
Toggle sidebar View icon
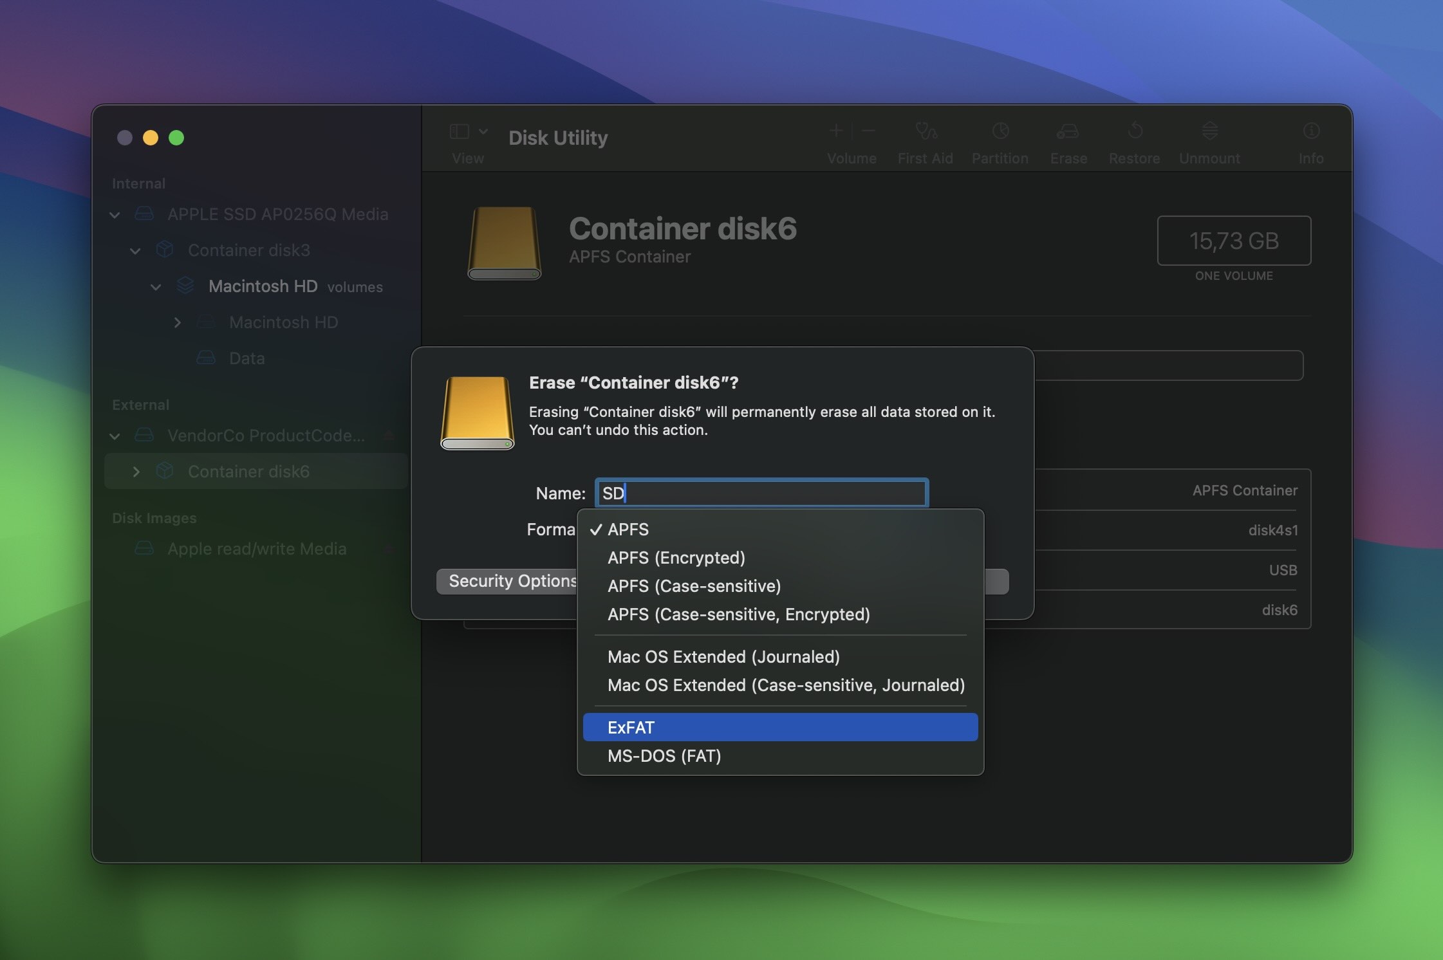459,132
